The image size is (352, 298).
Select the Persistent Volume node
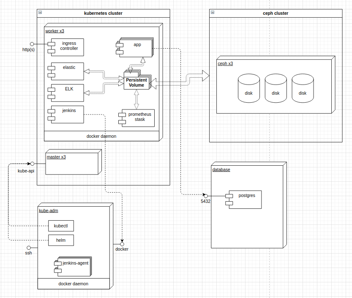click(136, 82)
